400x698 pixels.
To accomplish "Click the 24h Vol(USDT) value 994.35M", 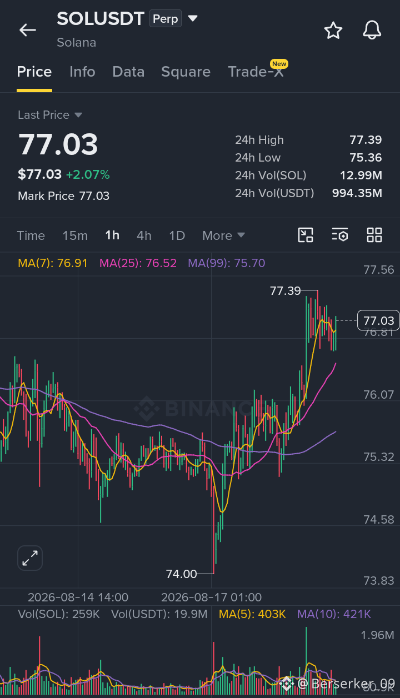I will pos(357,193).
